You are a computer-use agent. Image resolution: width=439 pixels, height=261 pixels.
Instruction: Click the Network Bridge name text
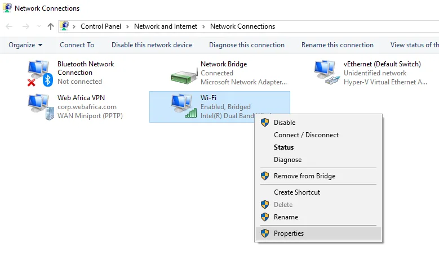(224, 64)
